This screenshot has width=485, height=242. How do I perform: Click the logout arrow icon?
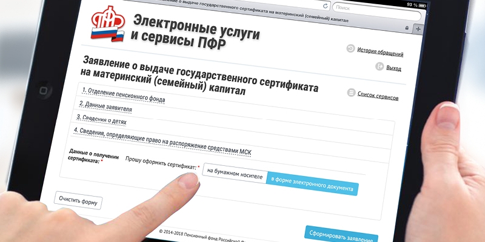click(x=378, y=67)
